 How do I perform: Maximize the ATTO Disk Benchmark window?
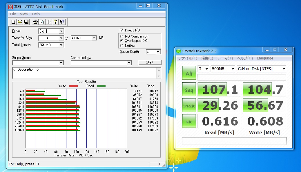(x=148, y=6)
